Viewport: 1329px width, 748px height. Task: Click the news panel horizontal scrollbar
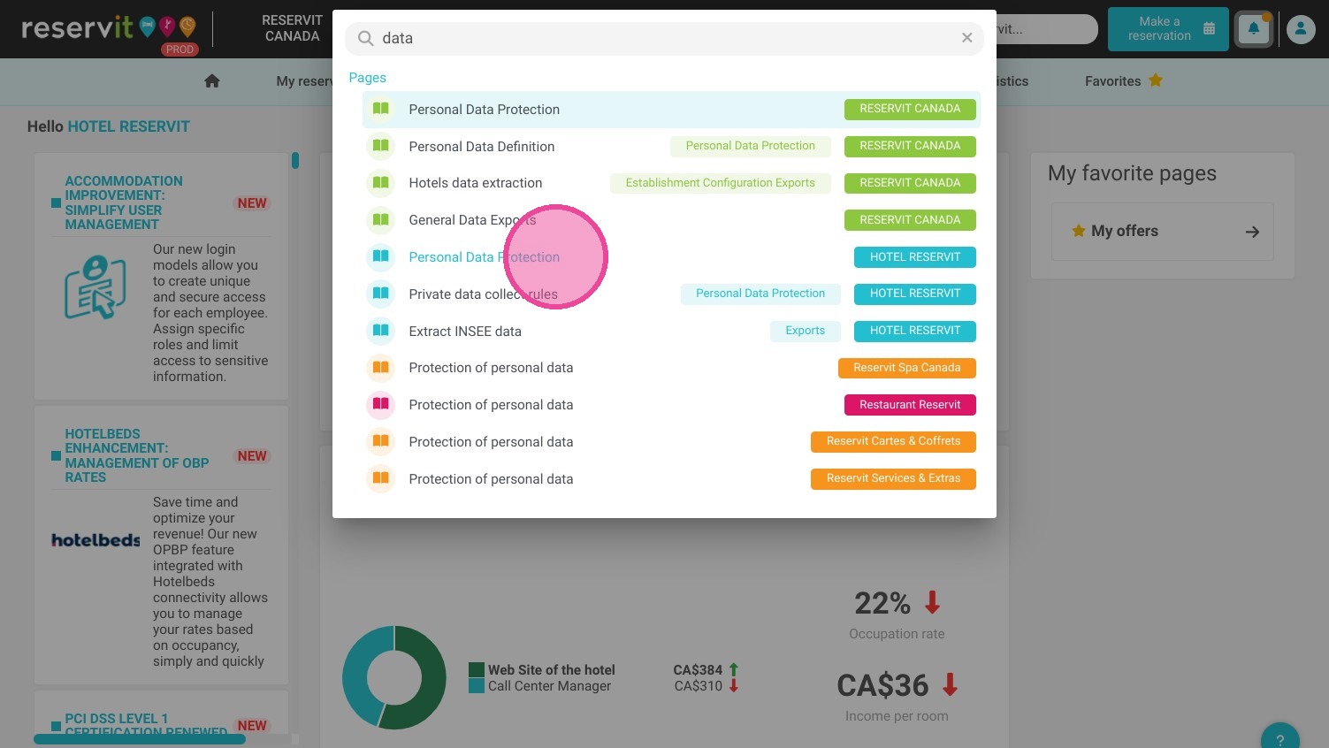tap(140, 739)
